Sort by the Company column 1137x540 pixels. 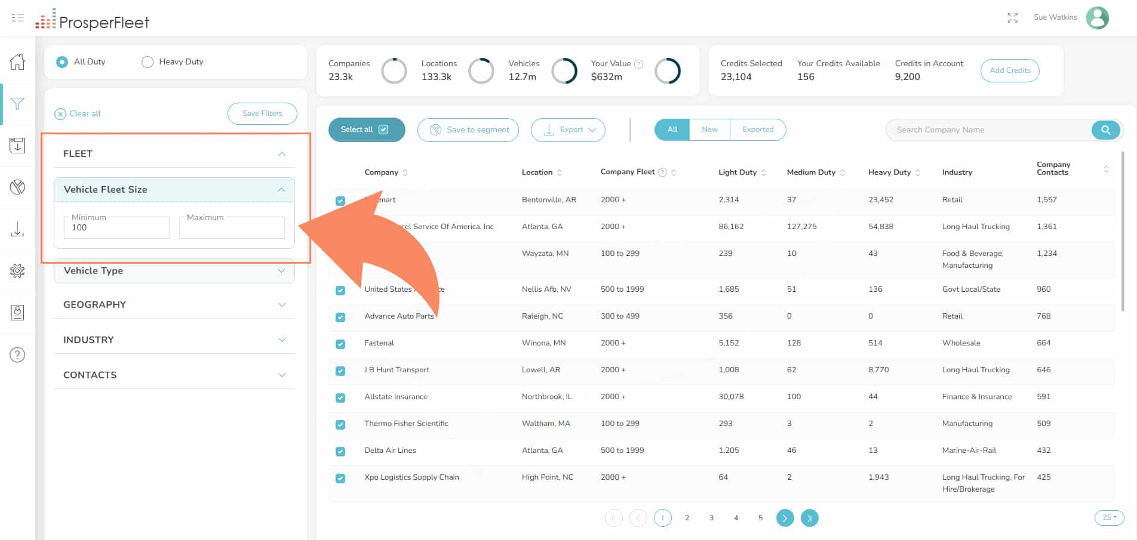click(405, 172)
